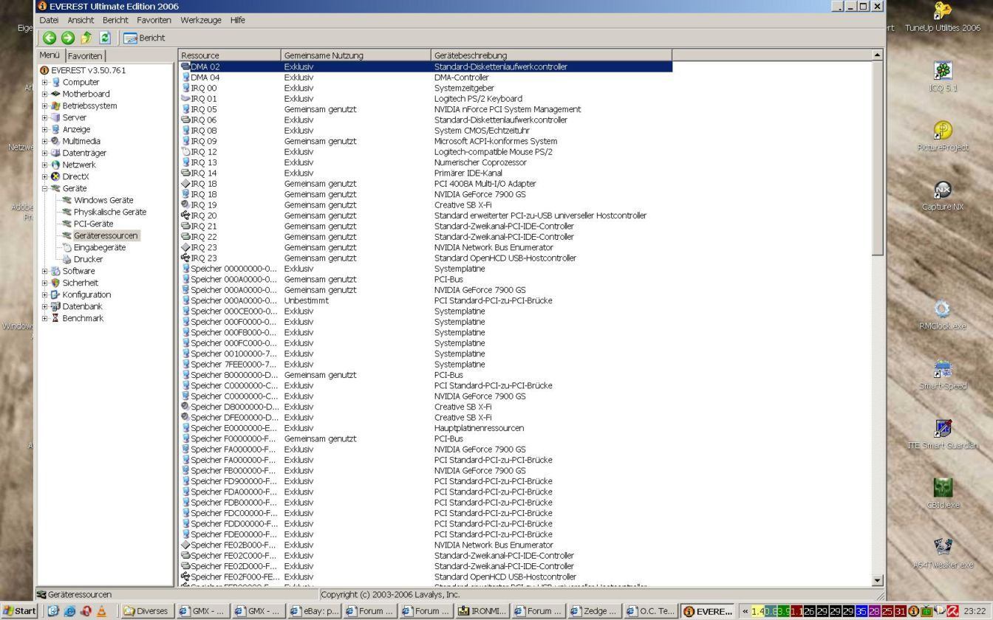Click the Datenbank tree icon
The height and width of the screenshot is (620, 993).
pos(55,306)
